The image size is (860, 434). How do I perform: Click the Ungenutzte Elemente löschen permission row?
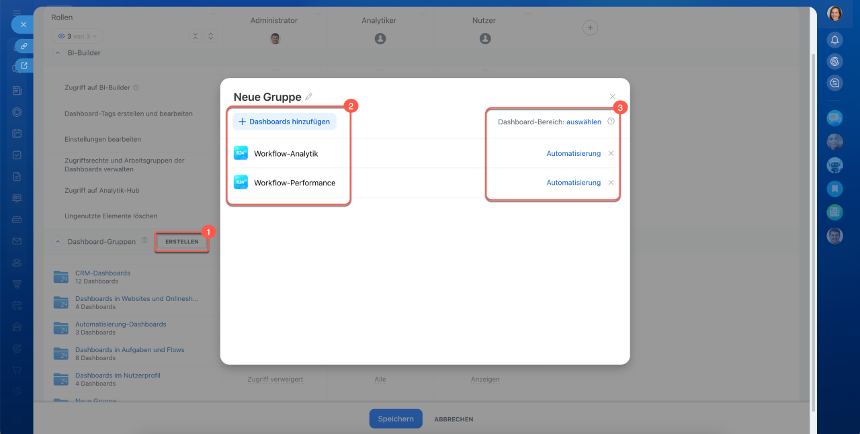111,216
